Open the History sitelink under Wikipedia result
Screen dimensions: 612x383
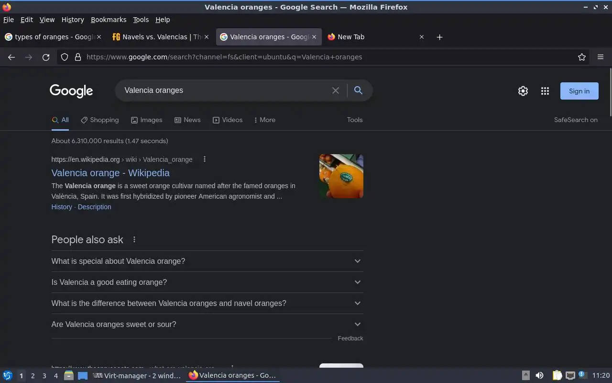[x=62, y=207]
